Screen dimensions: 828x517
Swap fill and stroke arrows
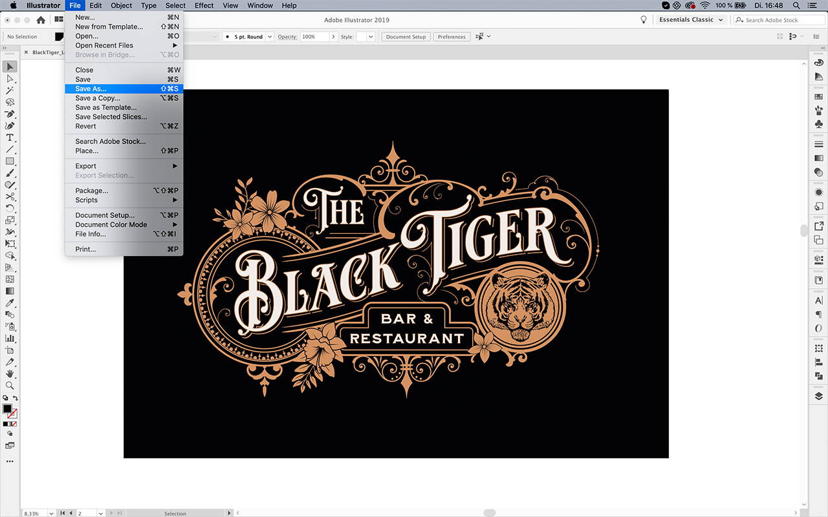coord(16,398)
